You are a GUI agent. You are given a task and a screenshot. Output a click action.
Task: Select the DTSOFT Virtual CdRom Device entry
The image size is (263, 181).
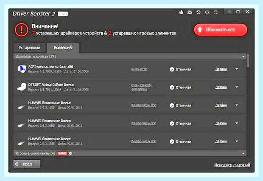pos(130,87)
